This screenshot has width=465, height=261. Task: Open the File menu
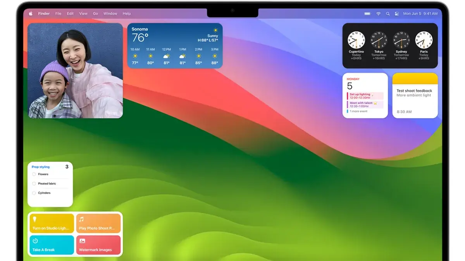click(58, 14)
